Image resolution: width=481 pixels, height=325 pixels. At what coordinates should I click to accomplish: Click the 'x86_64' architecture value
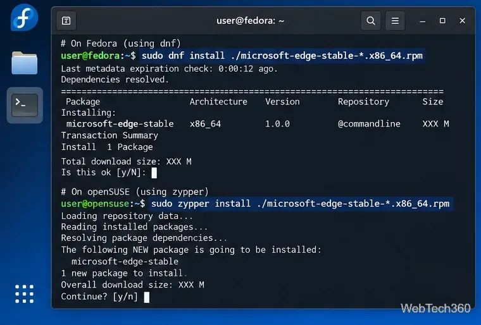pos(205,123)
